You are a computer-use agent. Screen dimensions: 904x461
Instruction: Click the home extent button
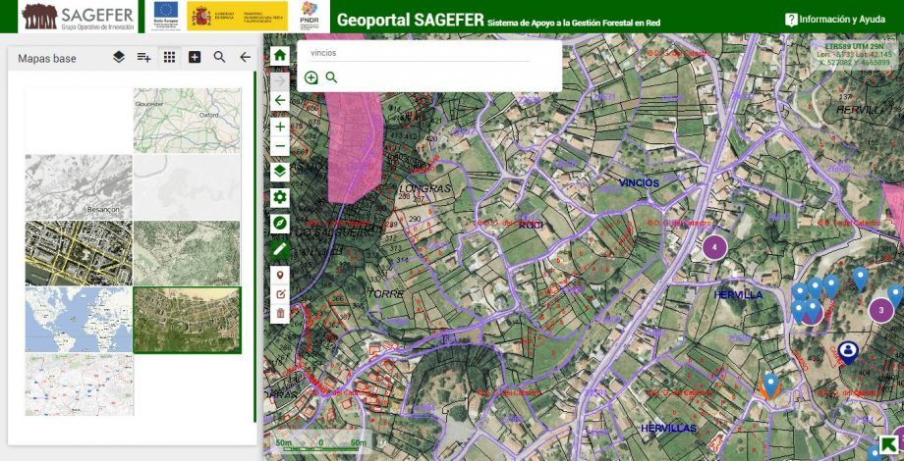(x=280, y=56)
